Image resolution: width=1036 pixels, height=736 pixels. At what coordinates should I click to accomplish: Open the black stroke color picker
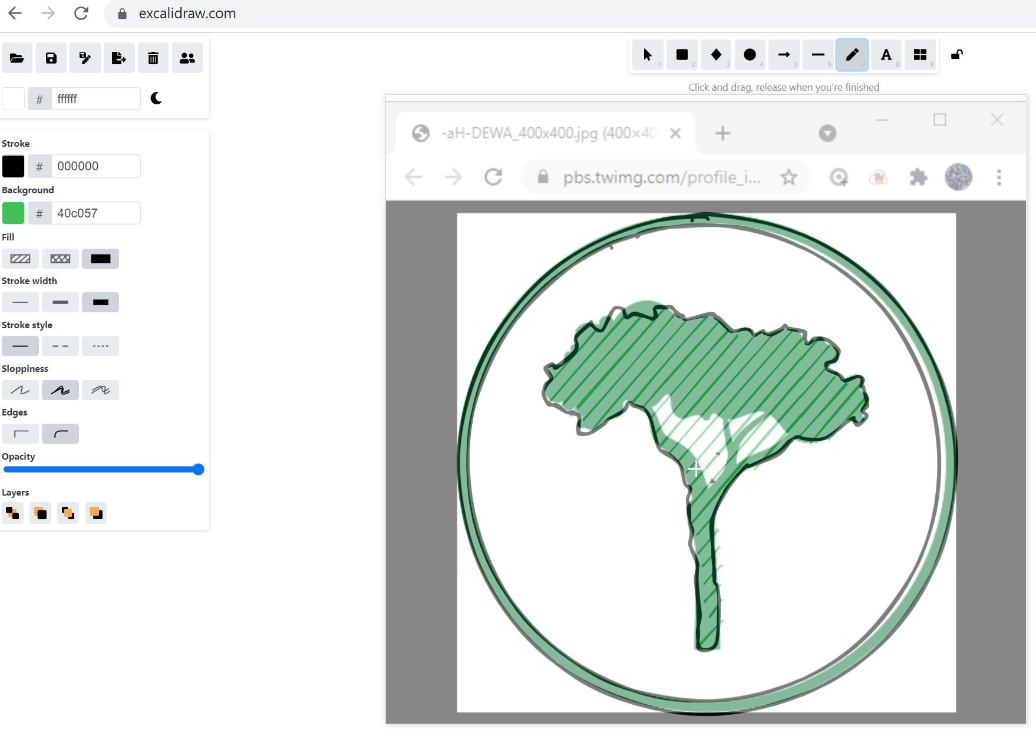13,166
